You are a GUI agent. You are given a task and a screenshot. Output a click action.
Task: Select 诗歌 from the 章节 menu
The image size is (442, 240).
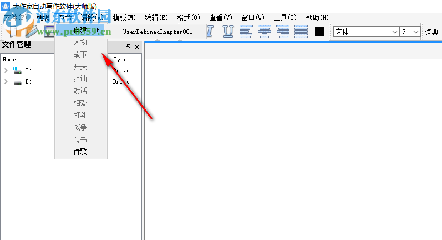[x=80, y=152]
